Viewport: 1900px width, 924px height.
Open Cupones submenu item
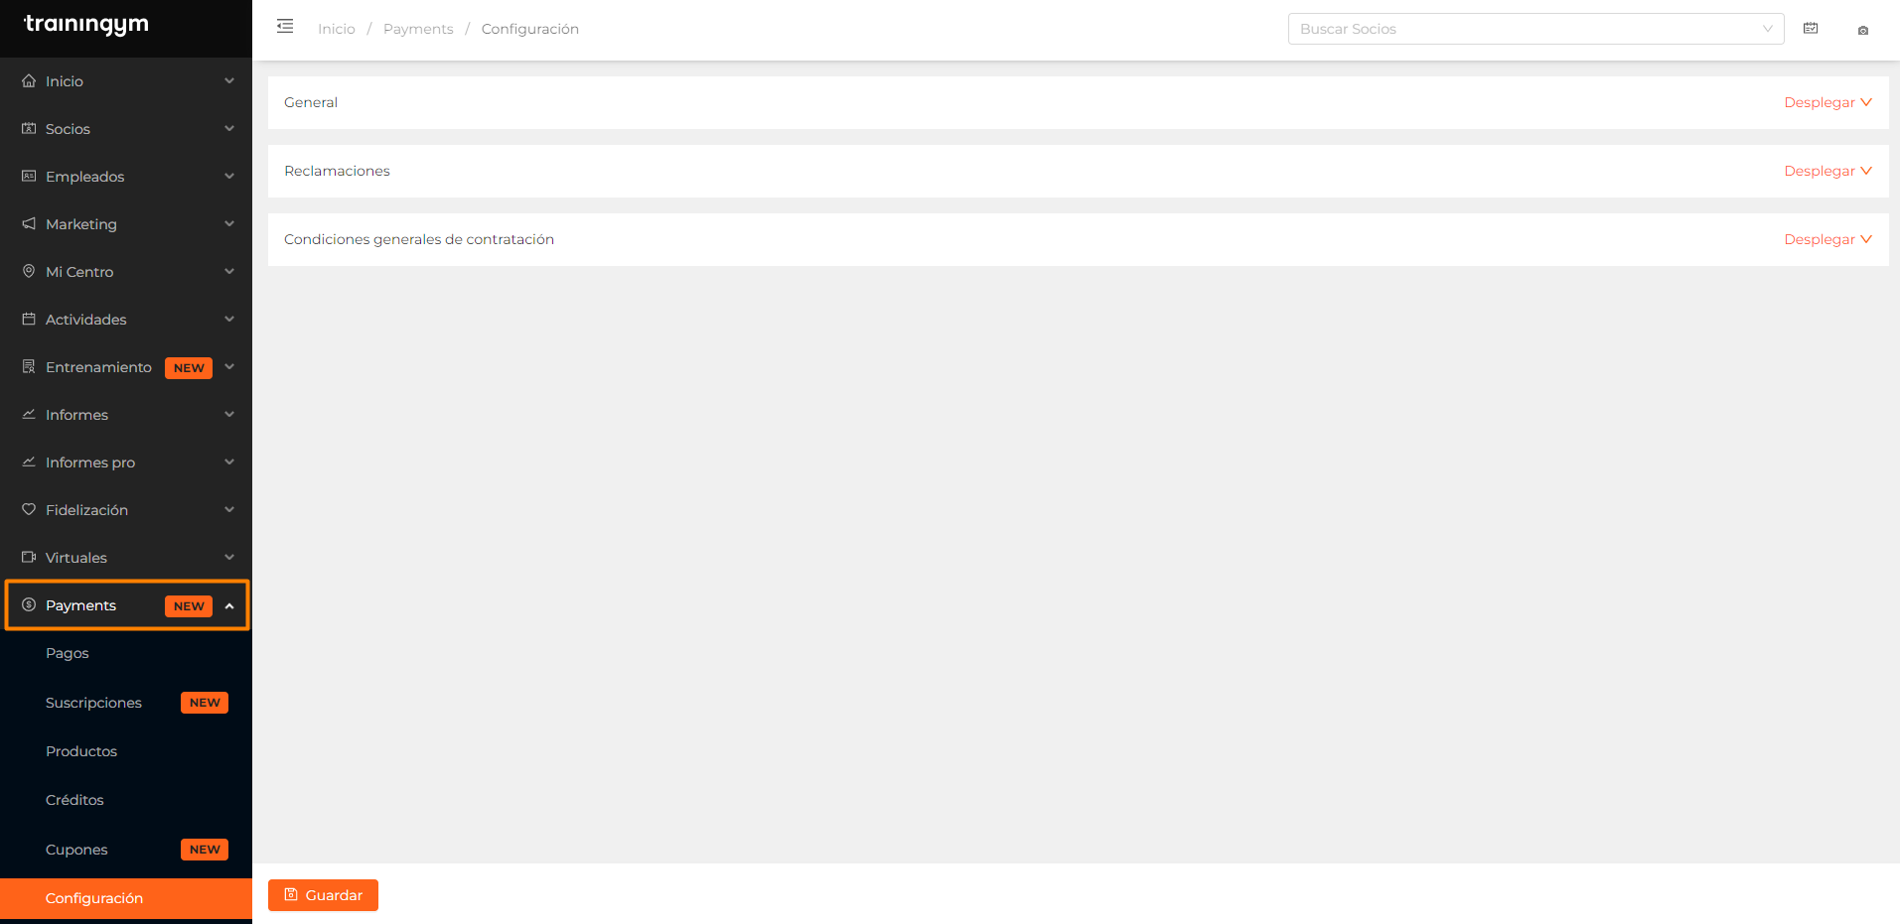(x=126, y=850)
